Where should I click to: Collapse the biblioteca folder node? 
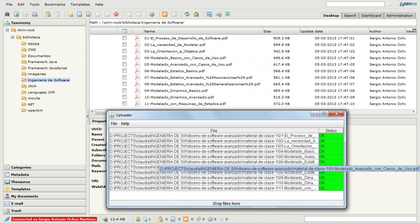(13, 37)
